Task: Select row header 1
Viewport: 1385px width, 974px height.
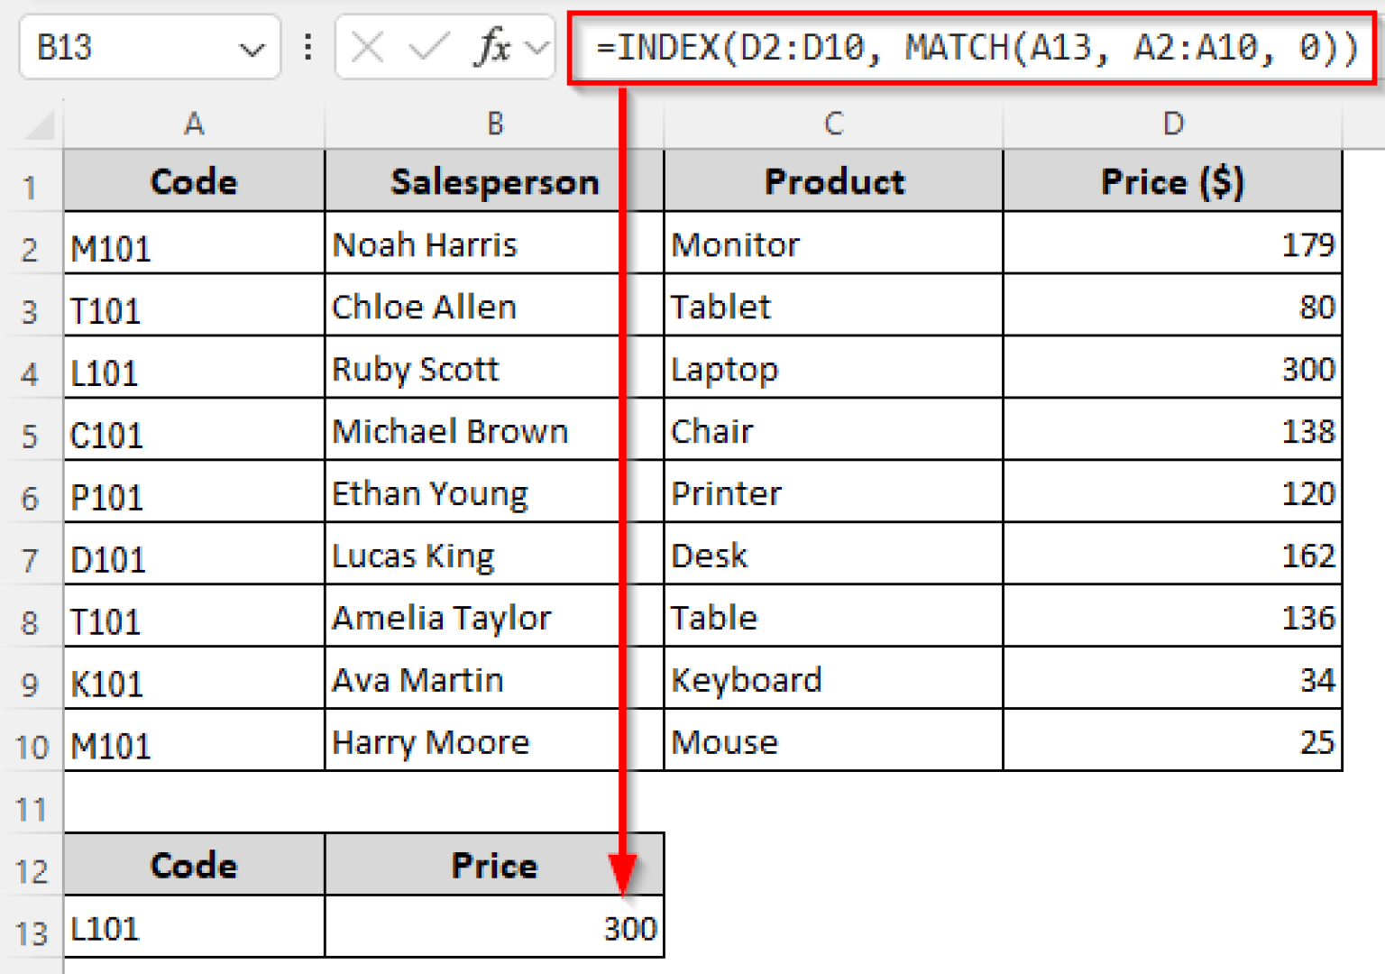Action: click(32, 181)
